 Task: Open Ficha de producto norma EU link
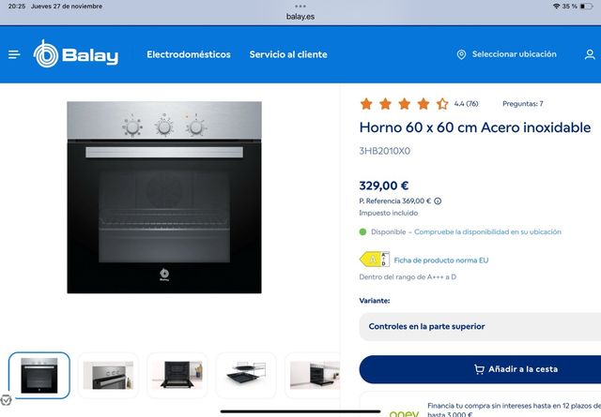coord(441,261)
